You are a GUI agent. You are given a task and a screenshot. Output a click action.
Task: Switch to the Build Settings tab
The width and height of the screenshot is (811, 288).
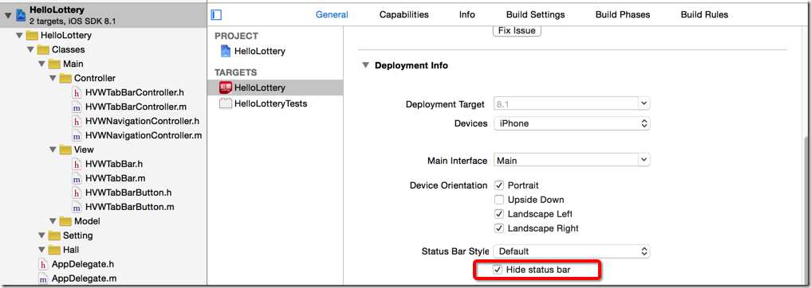pos(535,14)
